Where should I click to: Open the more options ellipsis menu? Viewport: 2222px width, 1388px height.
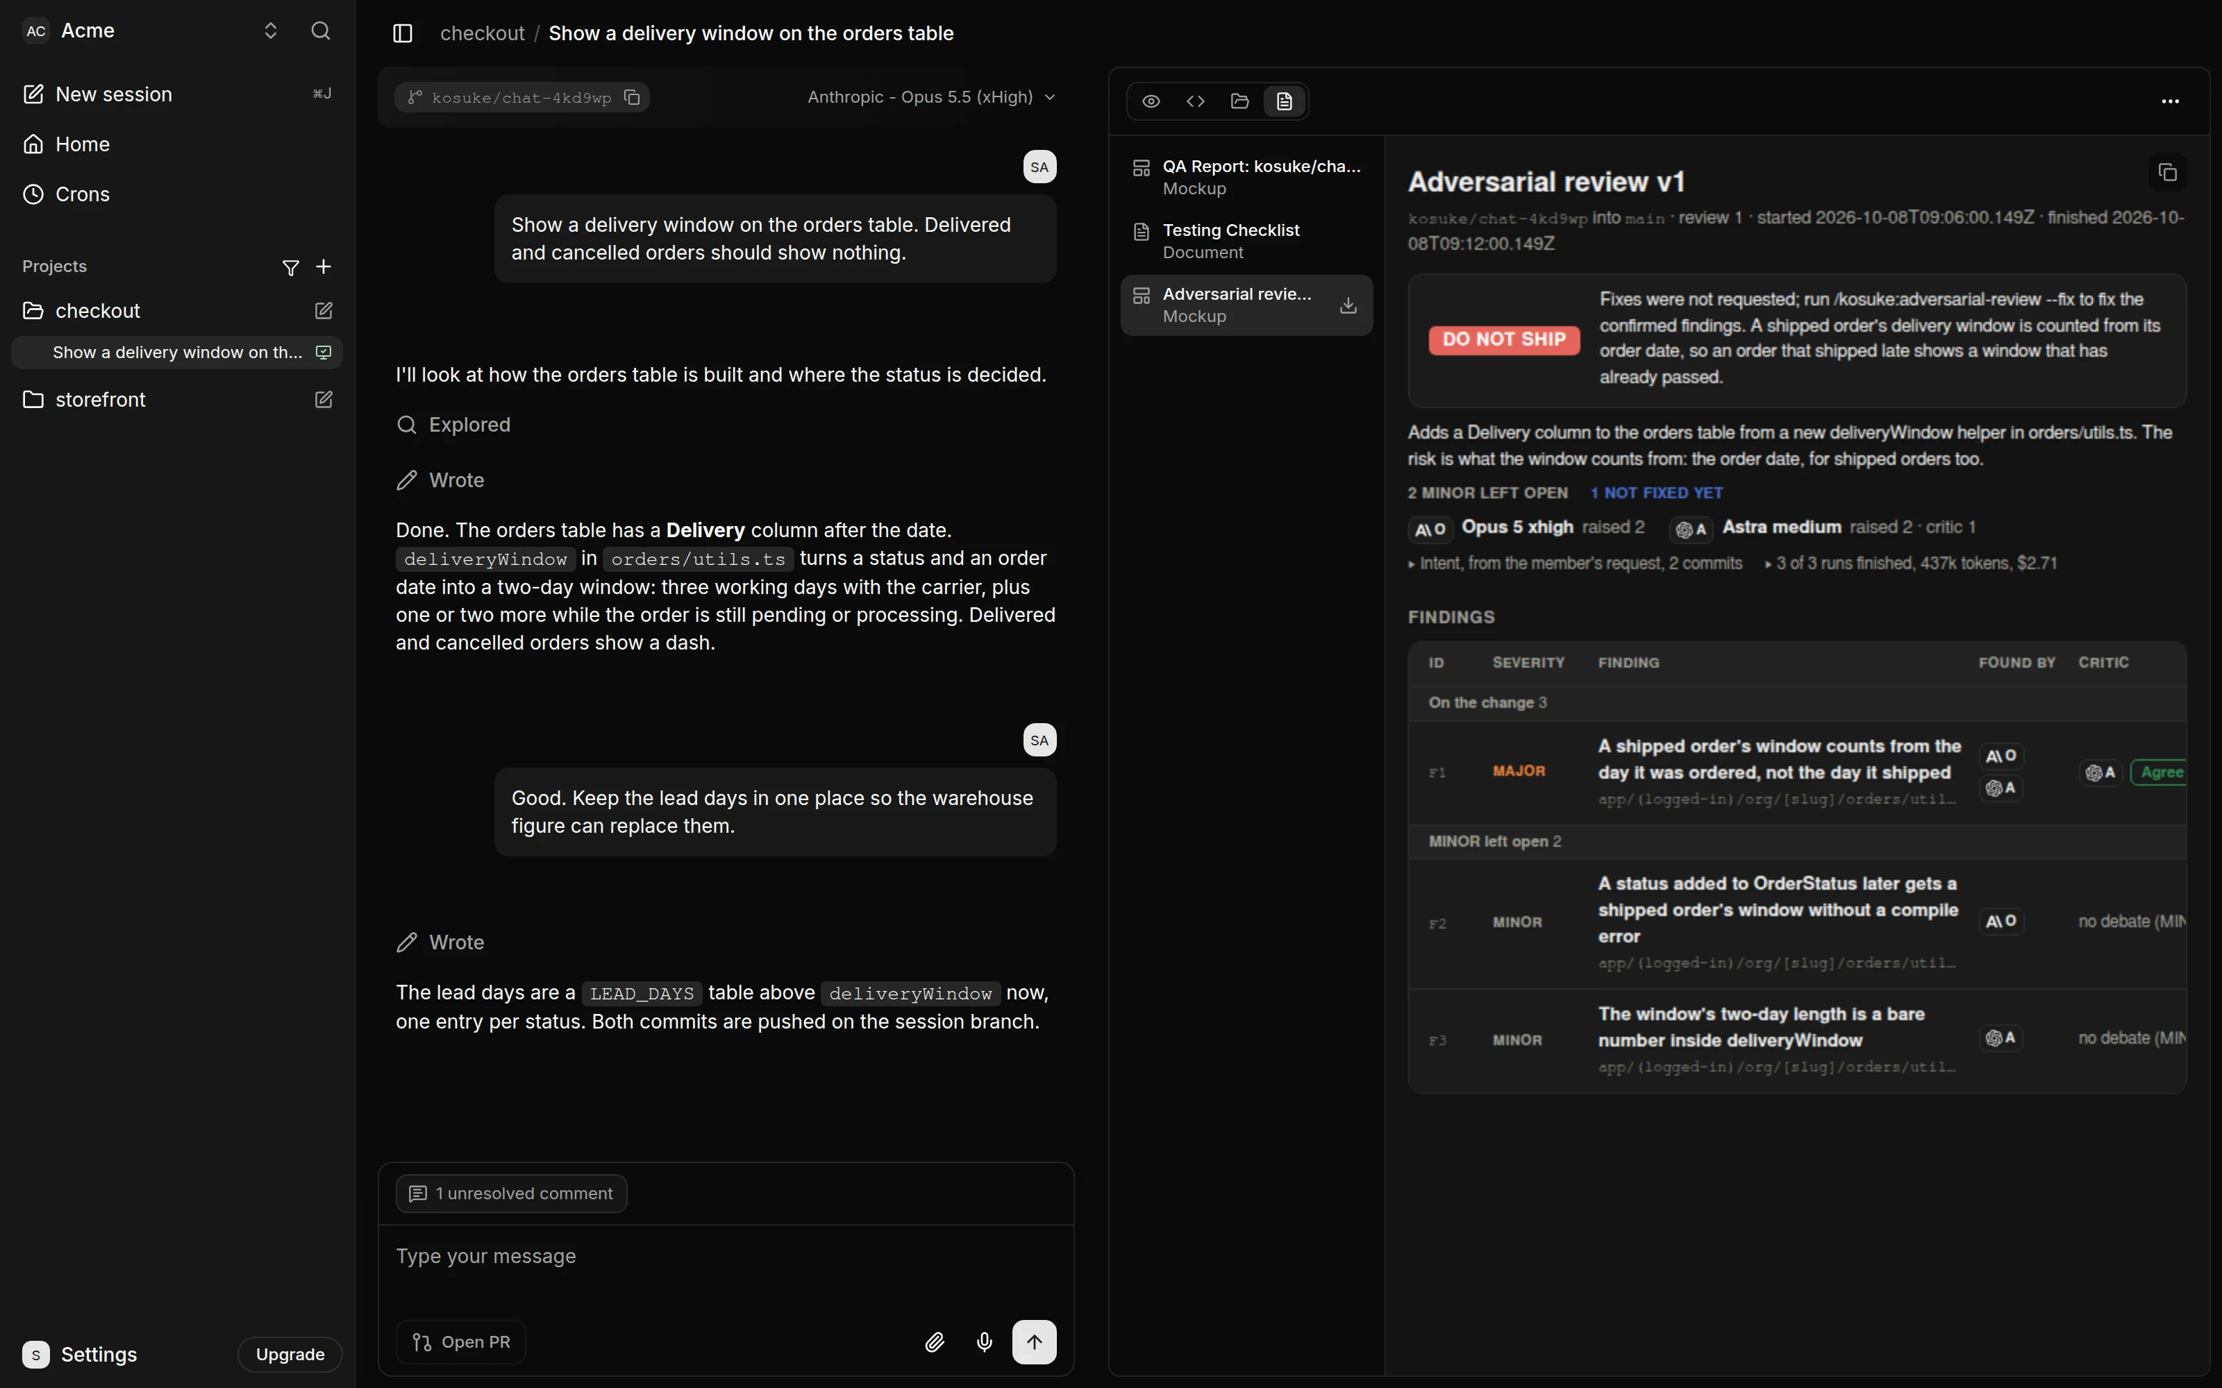click(2171, 101)
